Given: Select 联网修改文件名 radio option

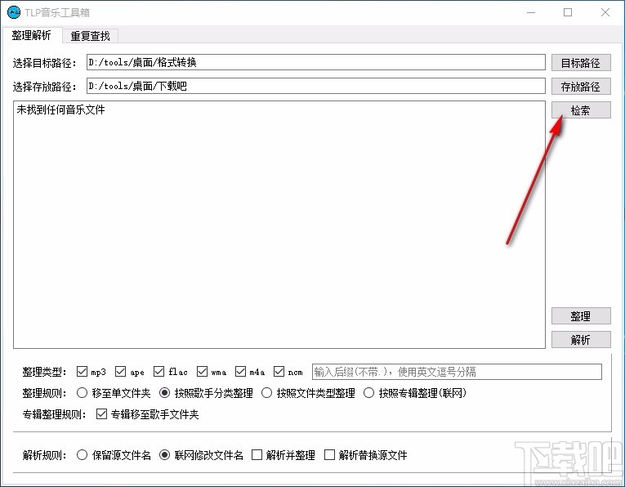Looking at the screenshot, I should pyautogui.click(x=164, y=454).
